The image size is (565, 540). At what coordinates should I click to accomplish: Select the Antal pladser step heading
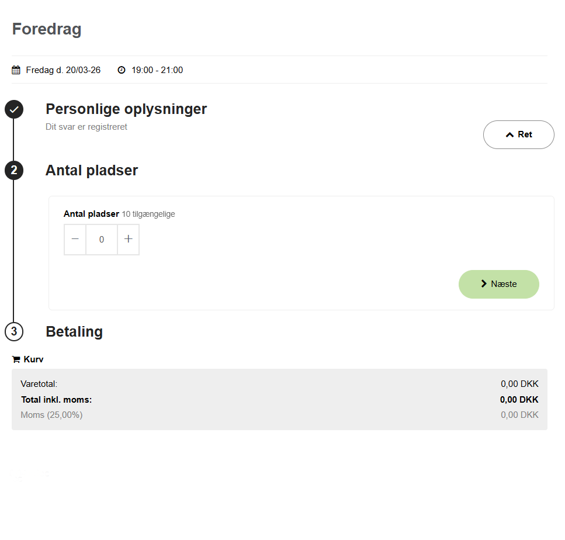click(x=92, y=171)
